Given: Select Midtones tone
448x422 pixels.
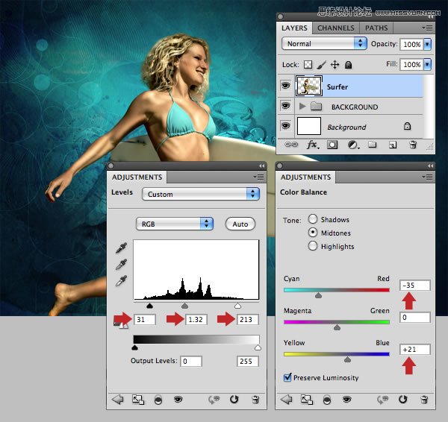Looking at the screenshot, I should (x=313, y=233).
